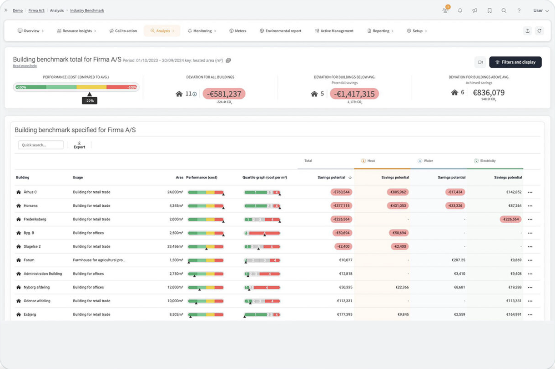The image size is (555, 369).
Task: Open the megaphone announcements icon
Action: tap(474, 10)
